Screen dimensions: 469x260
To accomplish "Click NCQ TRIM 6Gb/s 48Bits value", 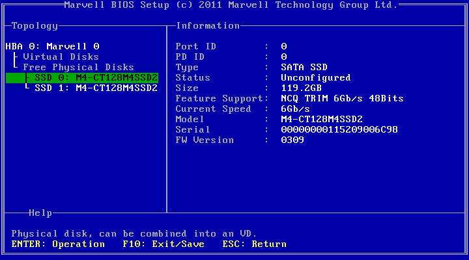I will tap(342, 99).
